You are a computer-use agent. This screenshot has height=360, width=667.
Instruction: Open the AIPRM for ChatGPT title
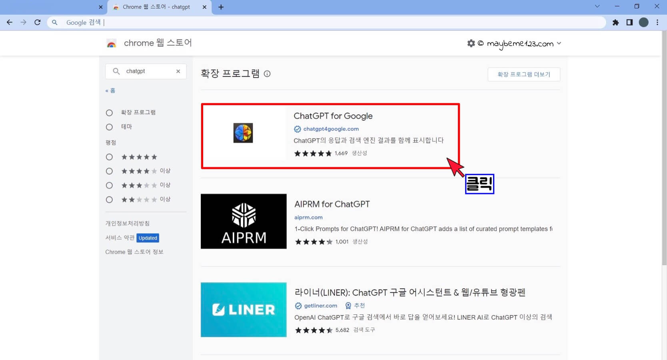tap(332, 204)
